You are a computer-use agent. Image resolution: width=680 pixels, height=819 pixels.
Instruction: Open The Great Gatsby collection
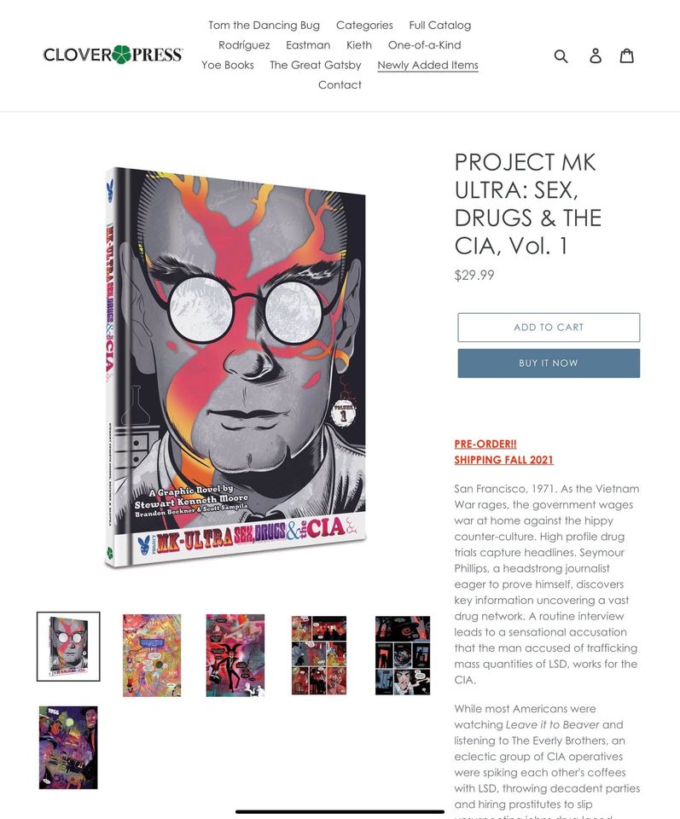(316, 65)
